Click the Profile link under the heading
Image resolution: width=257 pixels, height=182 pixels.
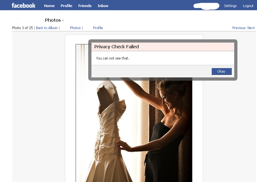[x=98, y=28]
